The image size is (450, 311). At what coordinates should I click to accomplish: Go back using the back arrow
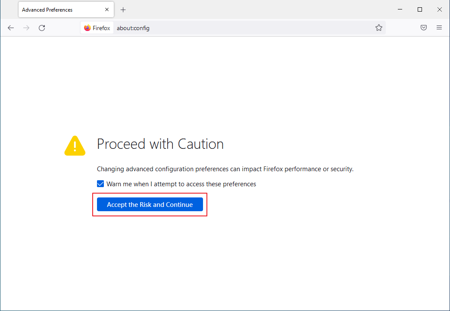[11, 28]
